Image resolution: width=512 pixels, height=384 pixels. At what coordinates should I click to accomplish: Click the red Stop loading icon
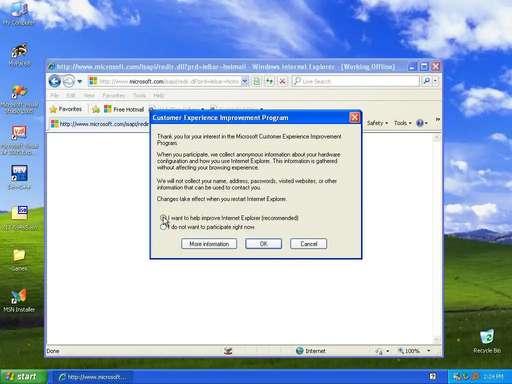282,81
